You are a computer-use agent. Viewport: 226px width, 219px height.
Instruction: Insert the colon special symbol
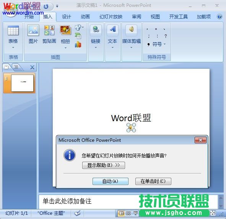click(157, 36)
